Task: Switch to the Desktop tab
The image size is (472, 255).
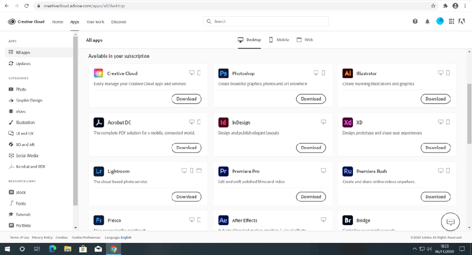Action: [249, 40]
